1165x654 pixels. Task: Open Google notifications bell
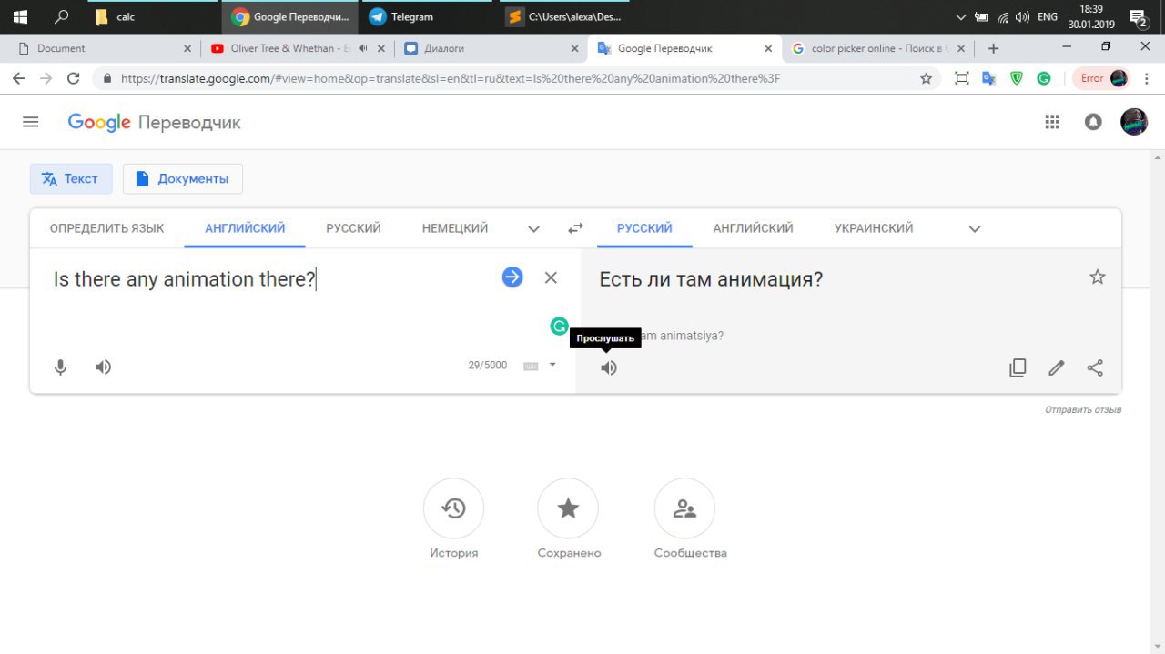1093,122
